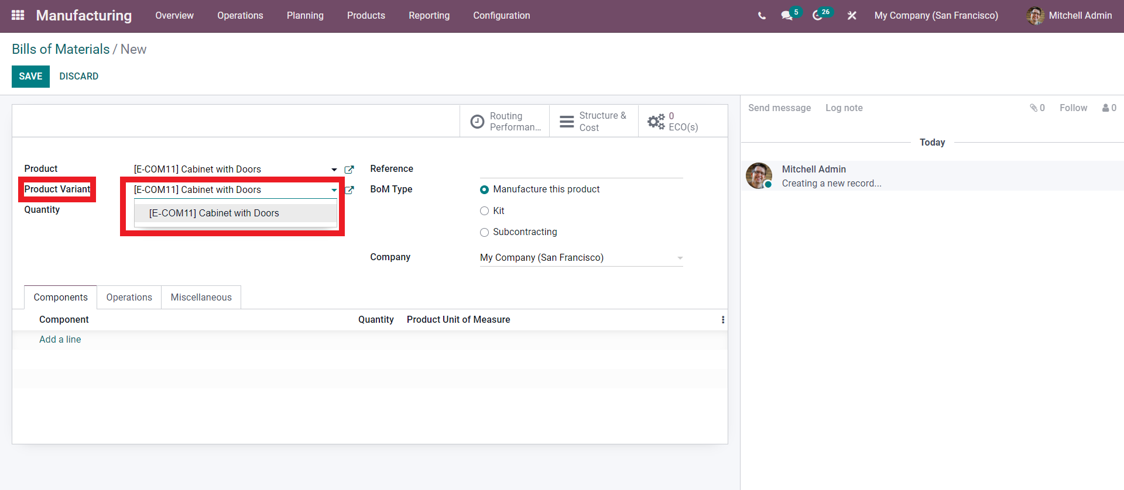Image resolution: width=1124 pixels, height=490 pixels.
Task: Open the Planning menu
Action: 305,16
